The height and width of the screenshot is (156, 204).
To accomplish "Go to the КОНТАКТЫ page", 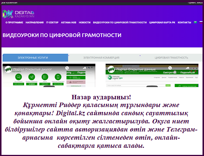I will tap(184, 23).
